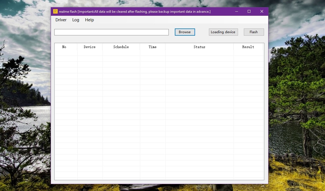Click the No column header
The height and width of the screenshot is (191, 325).
66,47
